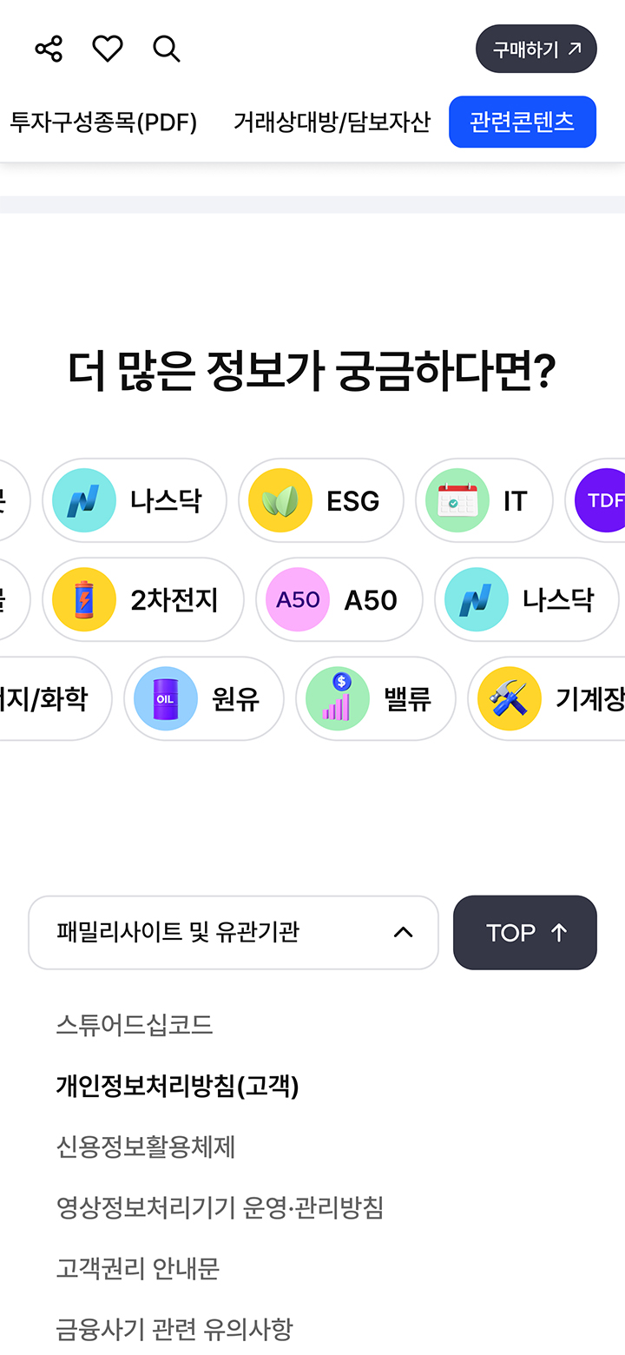This screenshot has width=625, height=1355.
Task: Tap the heart favorite icon
Action: [x=108, y=49]
